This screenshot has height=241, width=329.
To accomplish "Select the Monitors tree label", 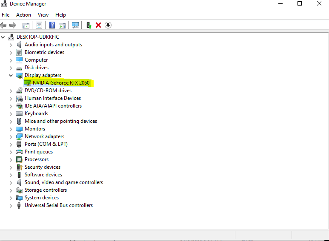I will point(35,129).
